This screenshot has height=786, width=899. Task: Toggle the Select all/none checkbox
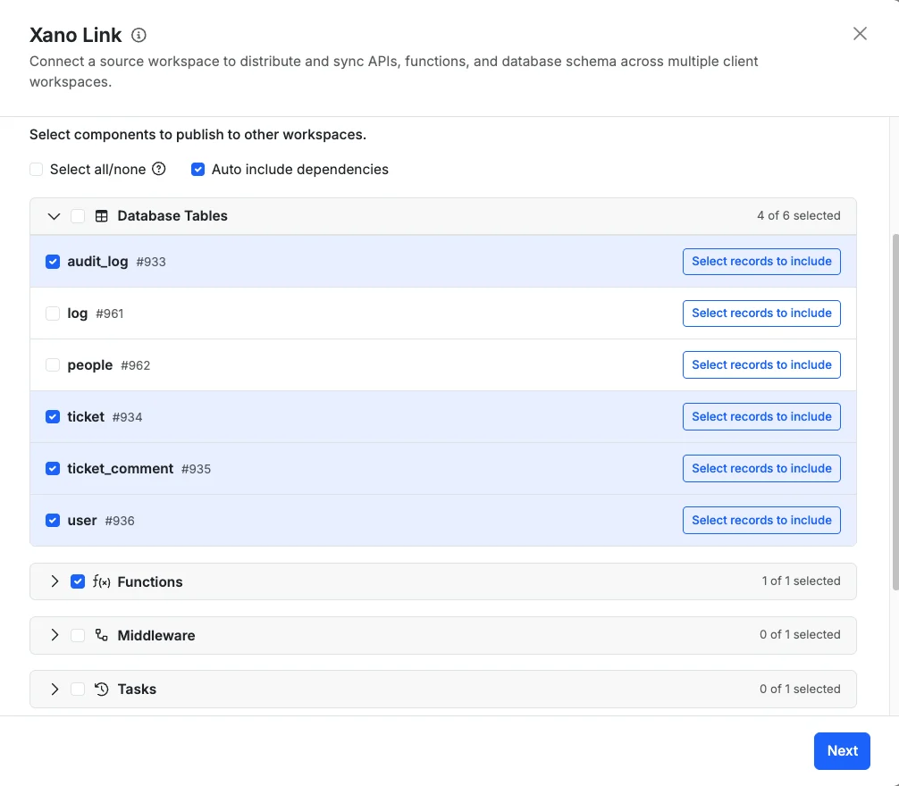pos(36,169)
